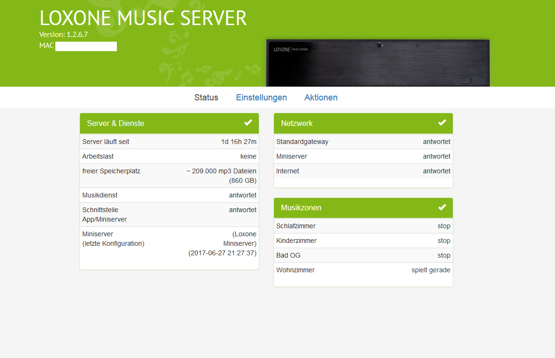555x358 pixels.
Task: Click the Kinderzimmer zone label
Action: pyautogui.click(x=296, y=241)
